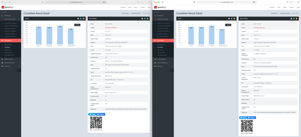Open the About menu in the right window
This screenshot has height=137, width=301.
(x=285, y=7)
